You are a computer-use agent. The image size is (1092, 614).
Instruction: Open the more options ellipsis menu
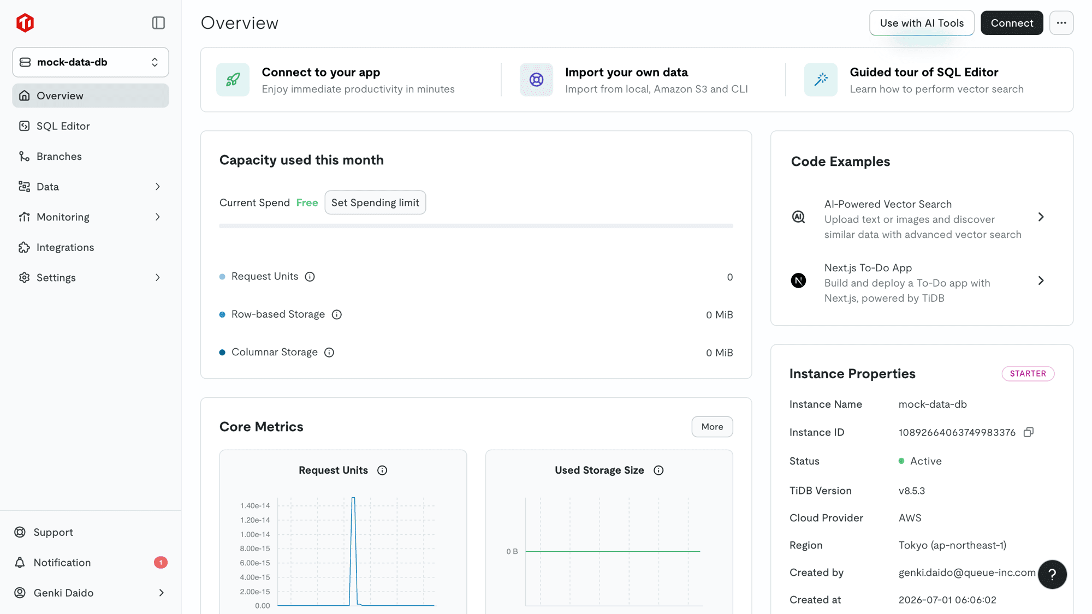point(1061,23)
